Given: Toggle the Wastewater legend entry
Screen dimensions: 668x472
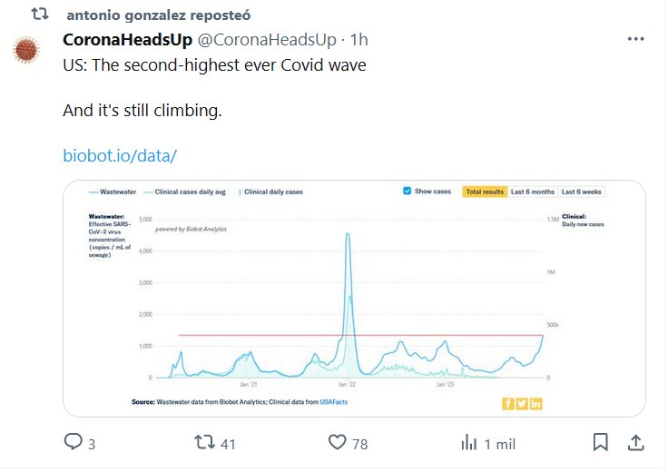Looking at the screenshot, I should pyautogui.click(x=113, y=192).
